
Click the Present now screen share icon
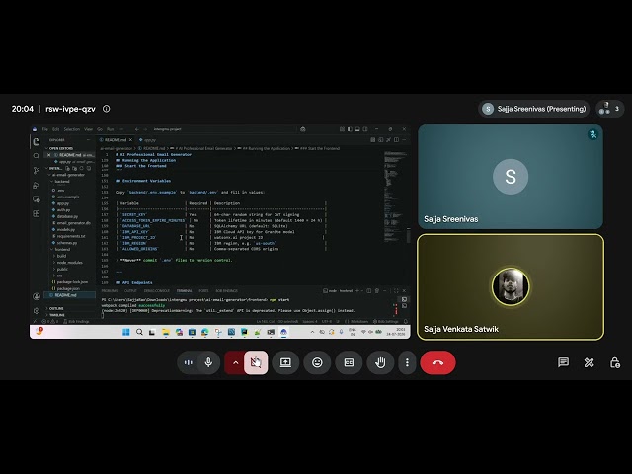(285, 362)
